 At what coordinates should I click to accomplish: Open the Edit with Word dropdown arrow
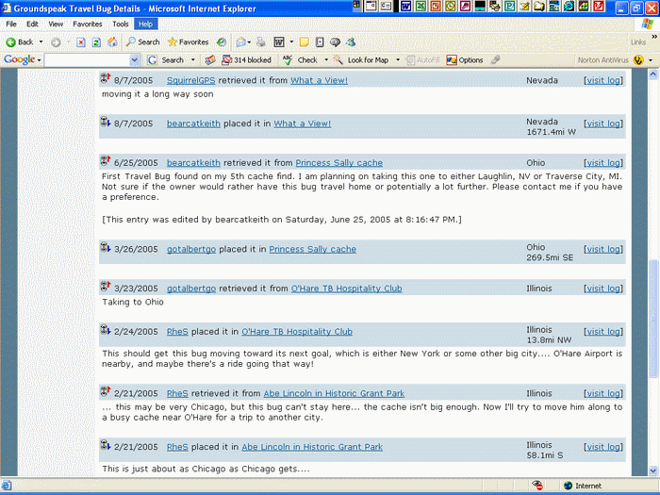point(291,42)
